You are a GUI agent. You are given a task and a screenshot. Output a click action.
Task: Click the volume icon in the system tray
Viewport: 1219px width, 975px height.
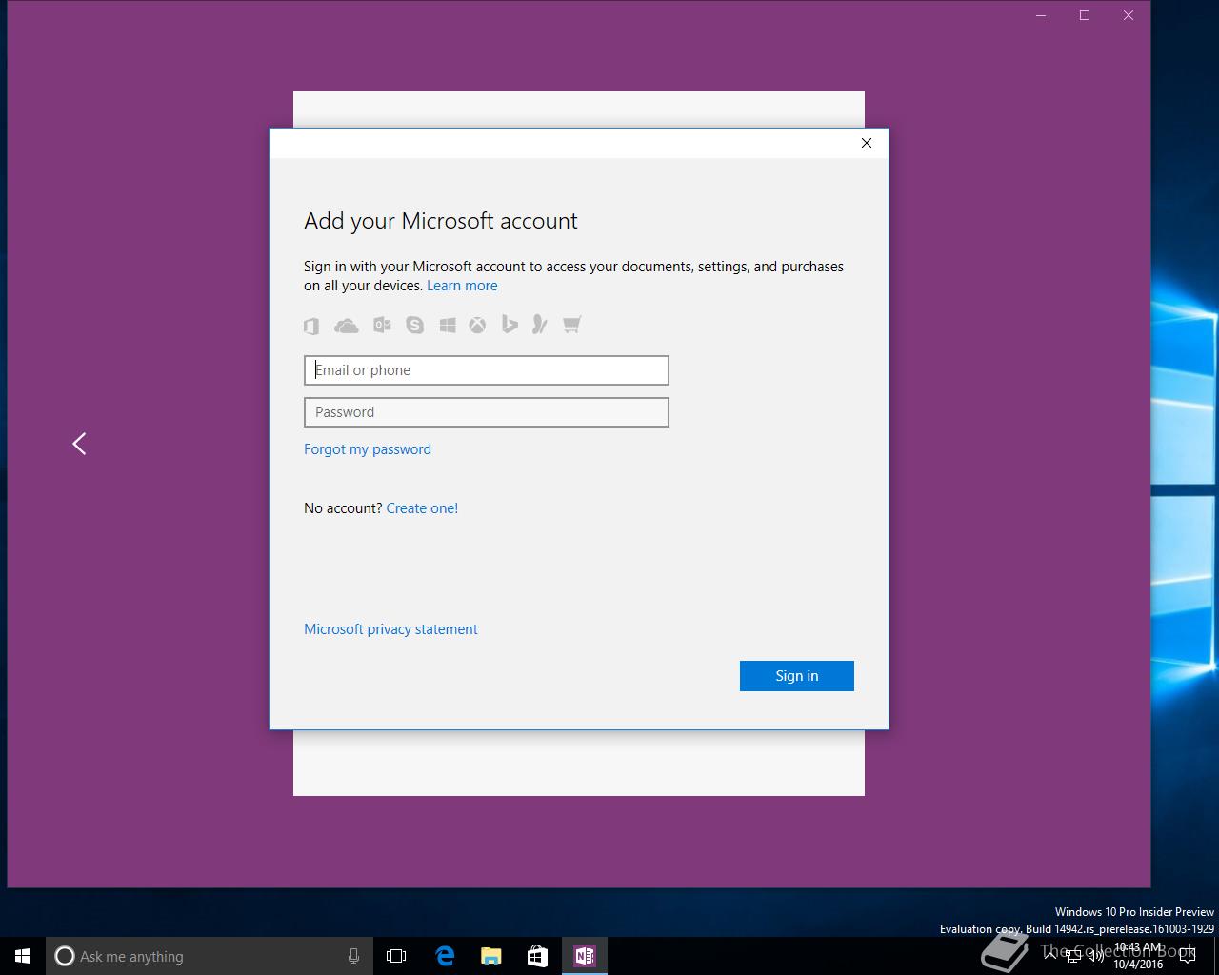tap(1096, 956)
